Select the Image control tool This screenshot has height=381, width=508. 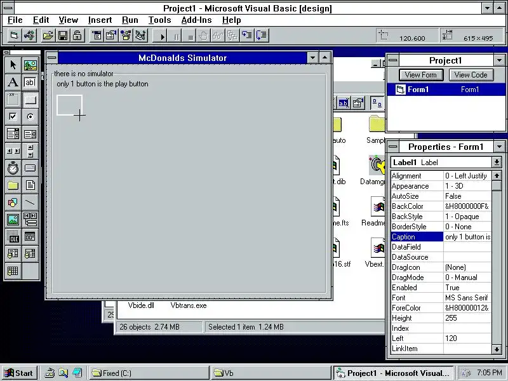coord(13,220)
